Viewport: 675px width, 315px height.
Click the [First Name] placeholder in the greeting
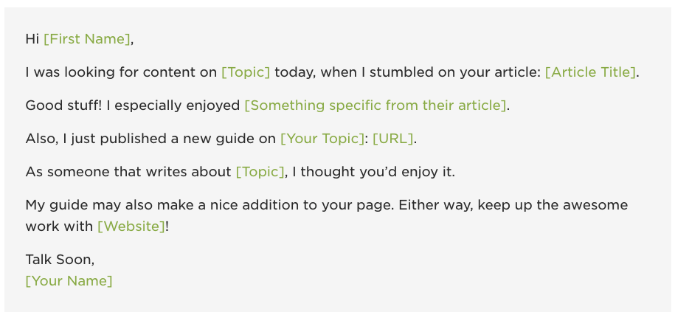(x=86, y=39)
